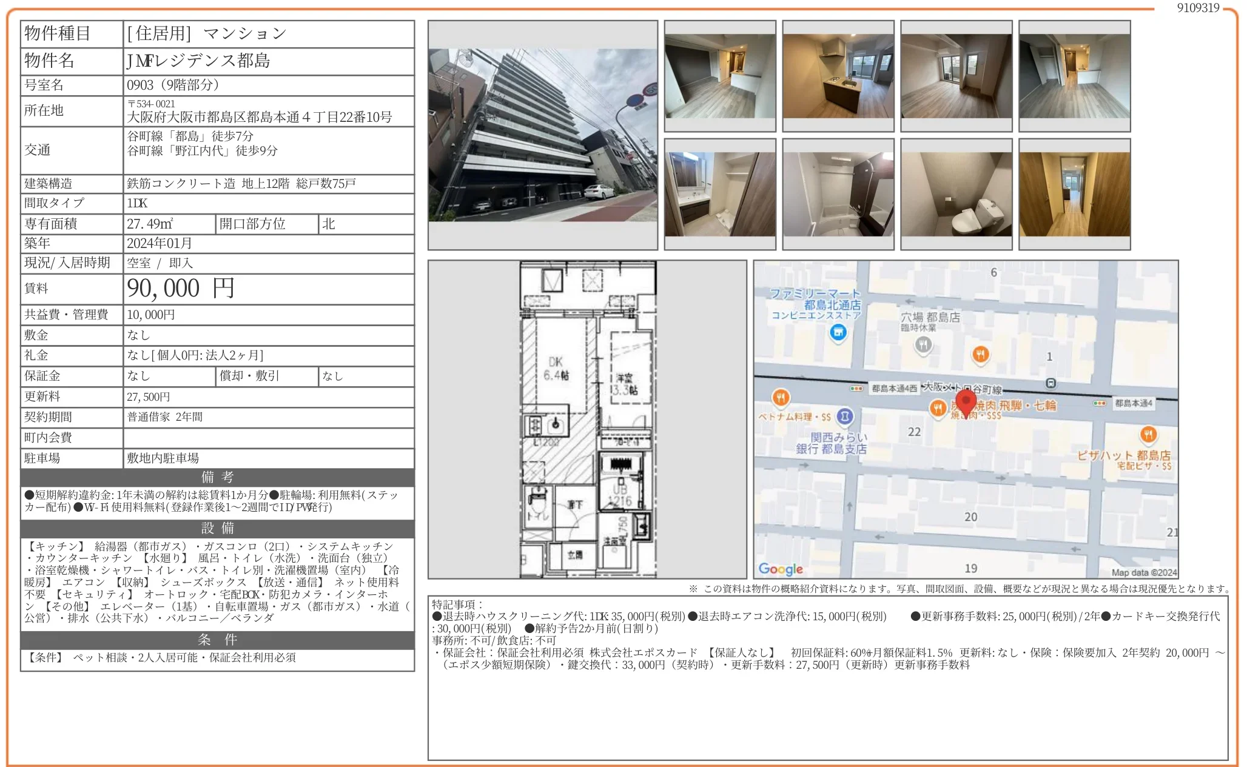Screen dimensions: 1247x767
Task: Open the washbasin vanity photo
Action: (719, 194)
